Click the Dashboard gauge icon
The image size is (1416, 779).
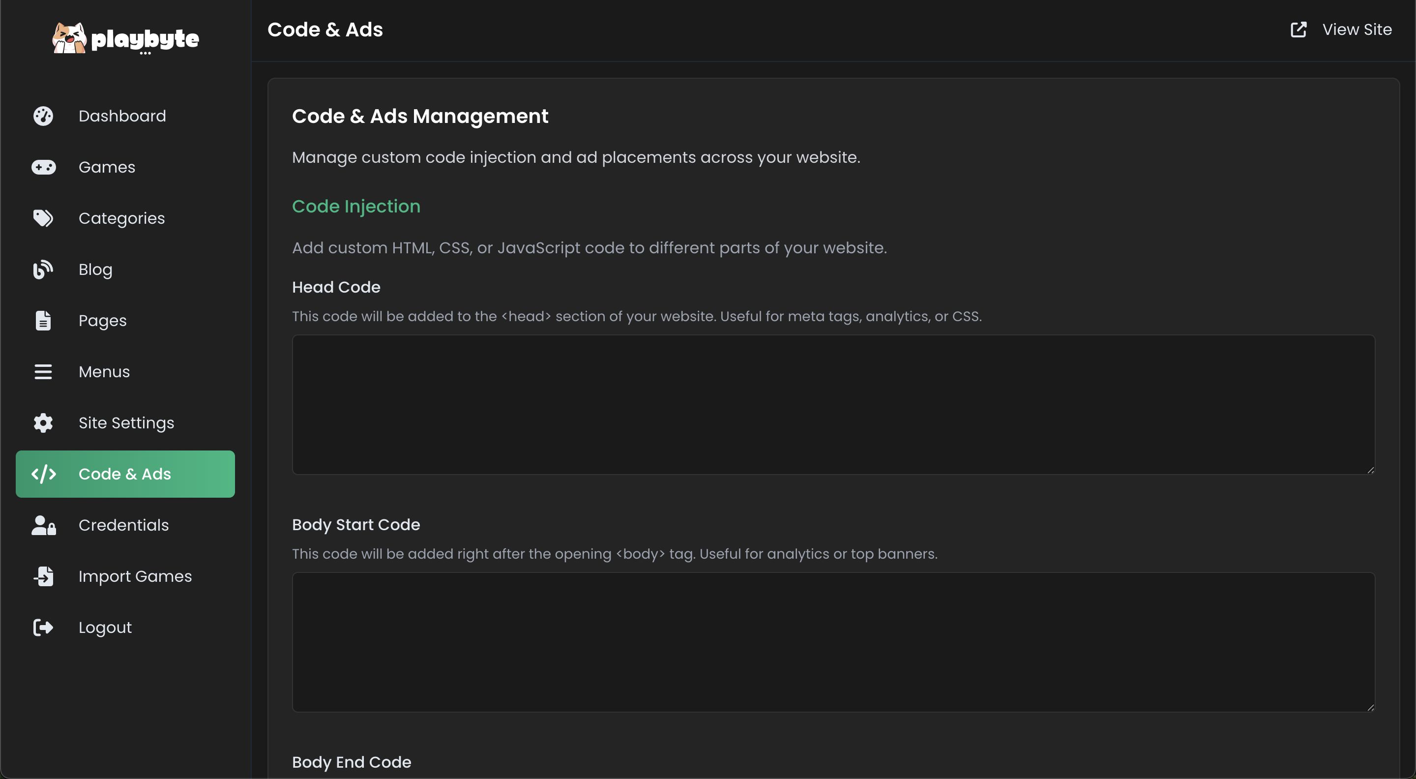pyautogui.click(x=43, y=116)
